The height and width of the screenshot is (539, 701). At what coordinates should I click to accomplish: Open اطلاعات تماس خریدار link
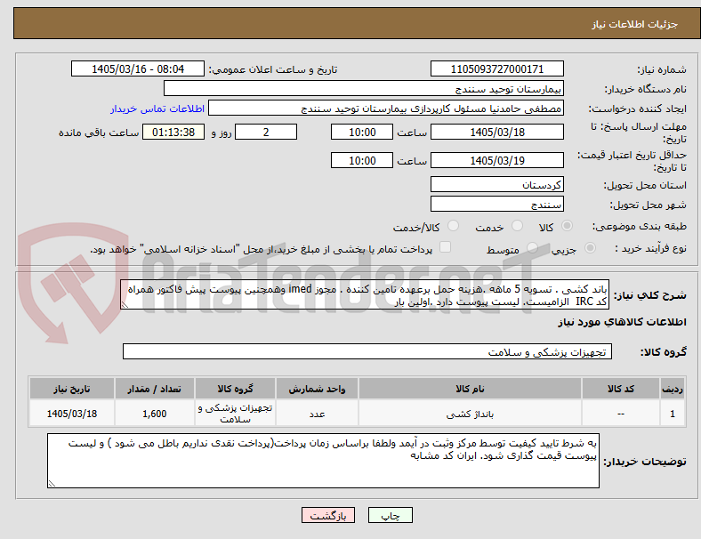[157, 109]
